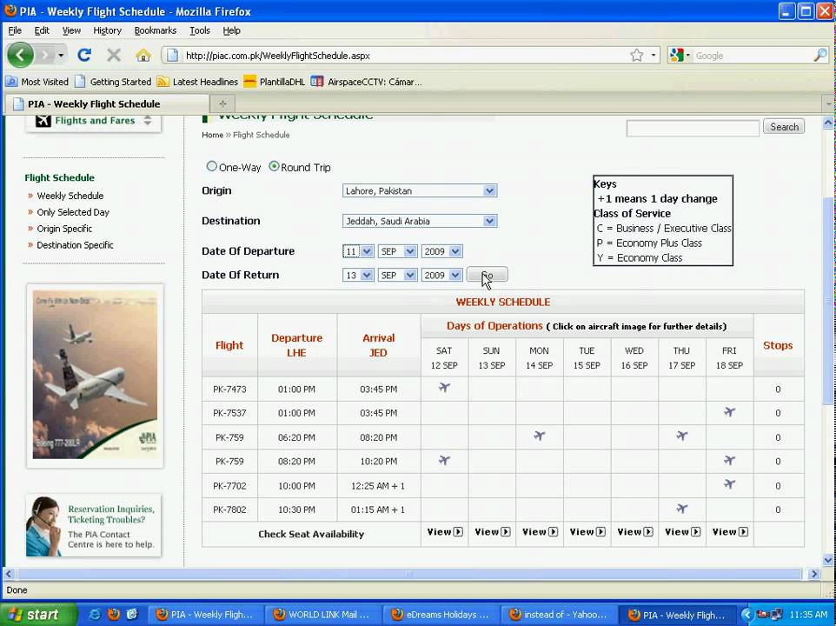836x626 pixels.
Task: Bookmark this page with the star icon
Action: tap(637, 55)
